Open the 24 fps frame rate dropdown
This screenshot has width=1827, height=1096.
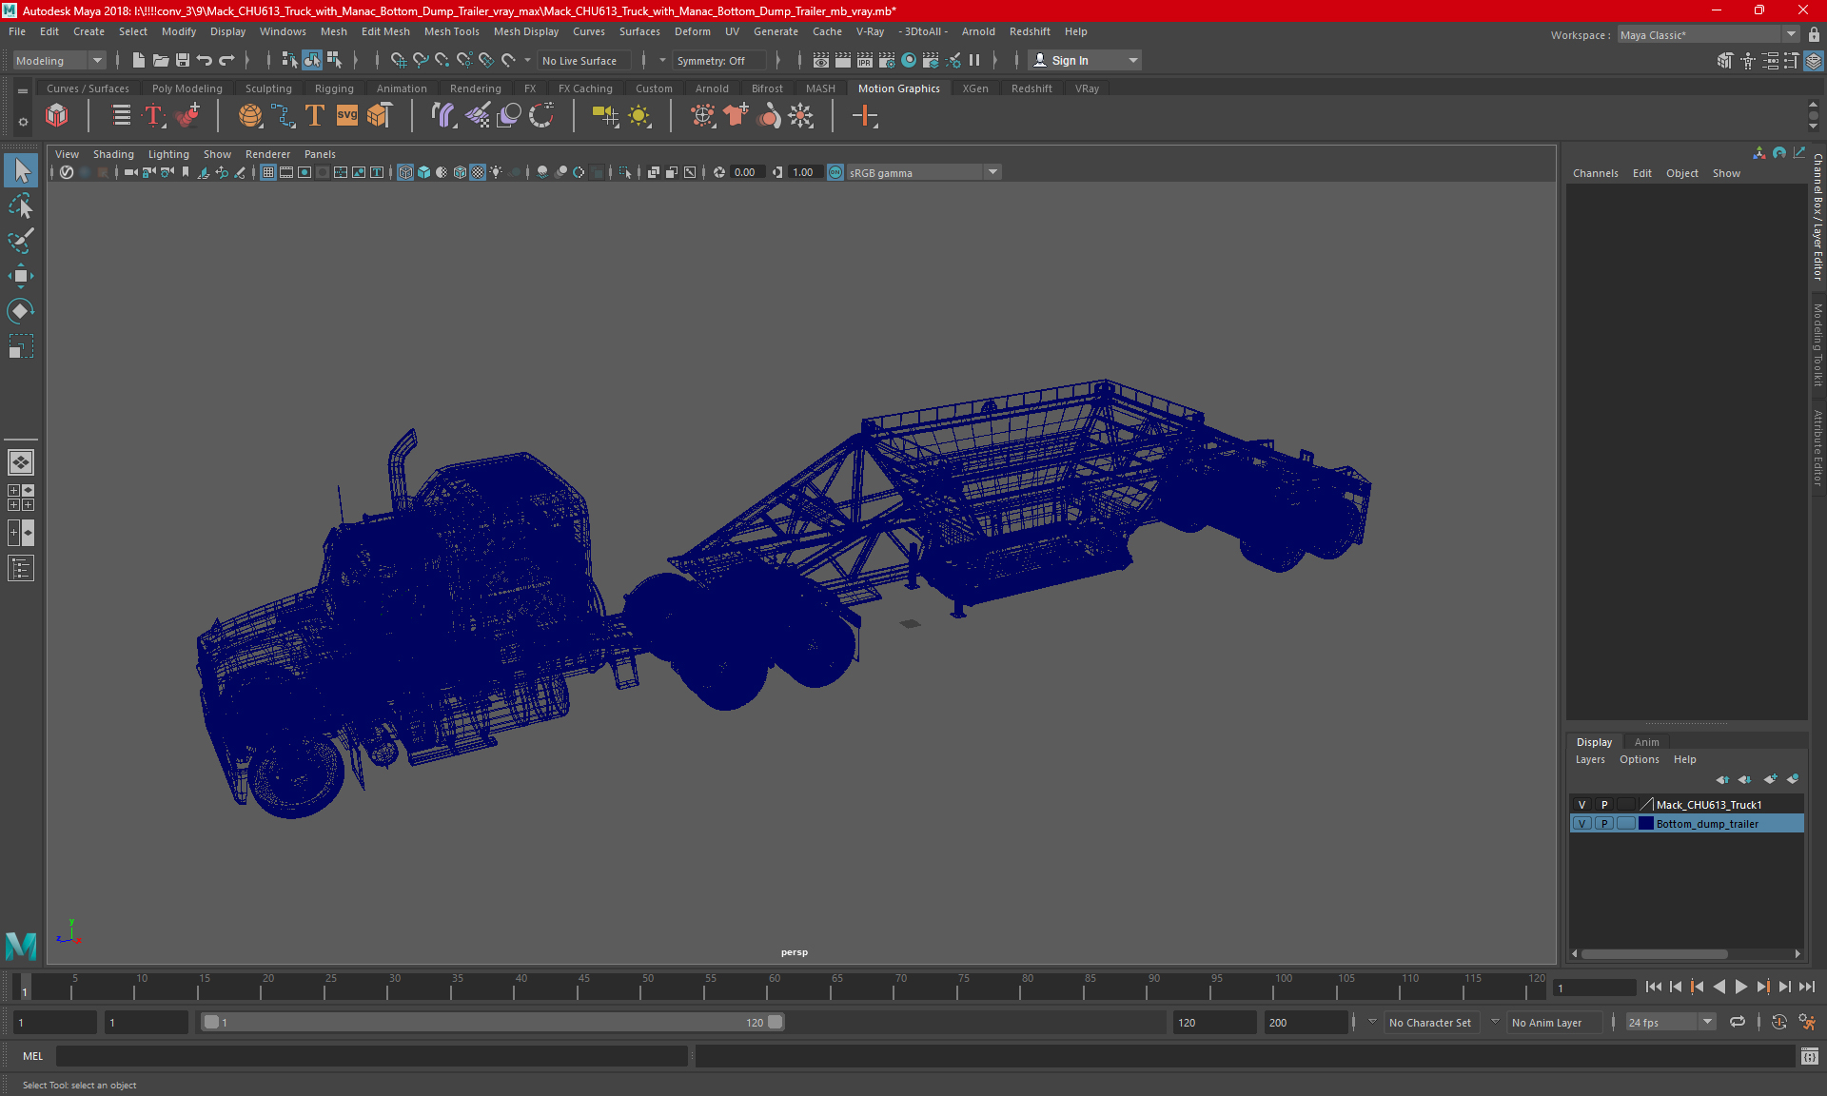point(1670,1023)
